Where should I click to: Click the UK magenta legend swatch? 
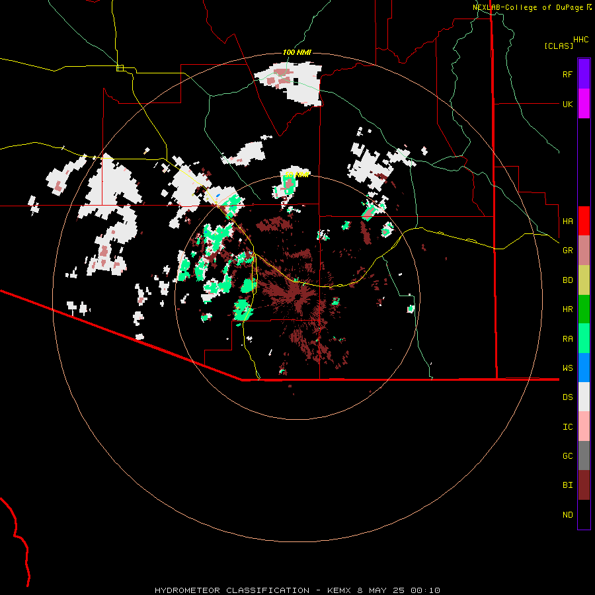point(584,104)
